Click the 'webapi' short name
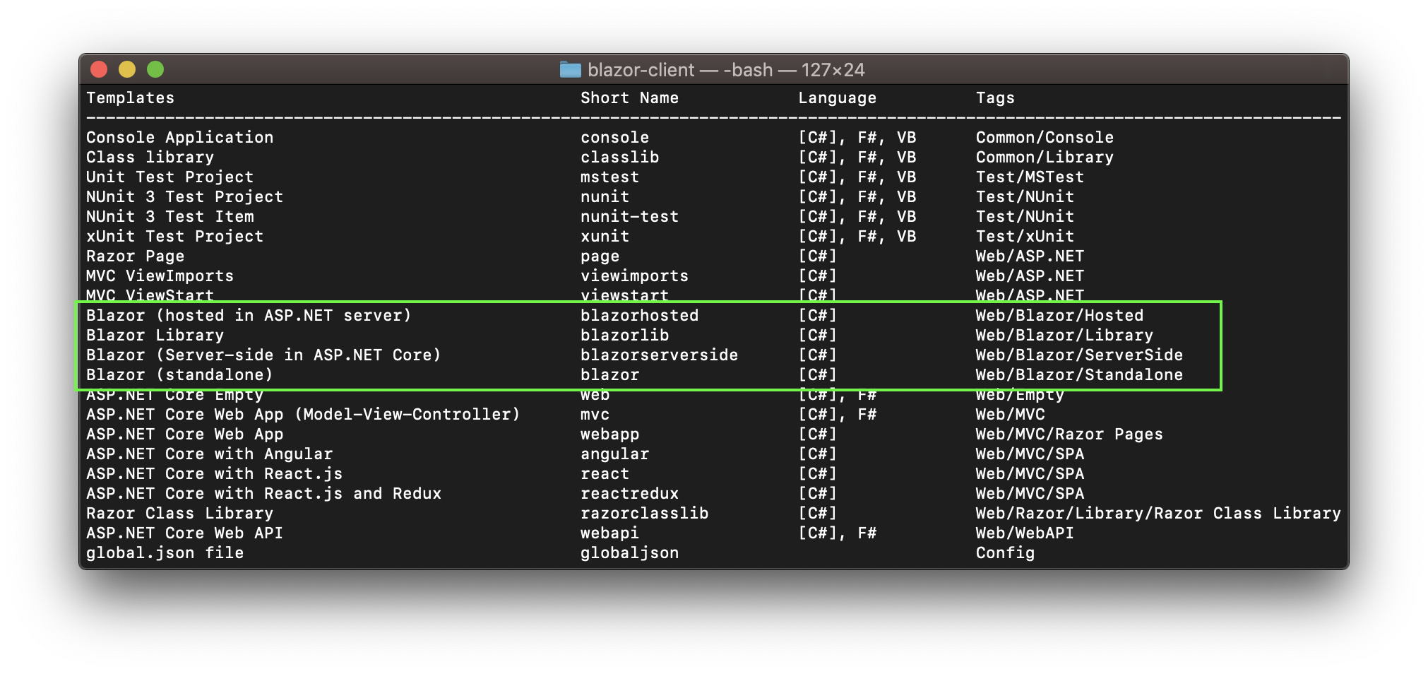The image size is (1428, 674). point(610,533)
